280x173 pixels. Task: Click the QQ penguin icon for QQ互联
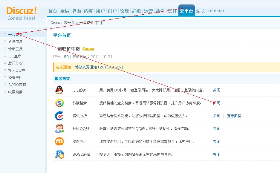coord(59,90)
